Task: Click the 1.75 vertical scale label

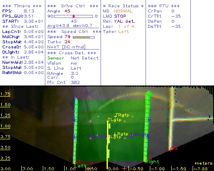Action: pos(5,94)
